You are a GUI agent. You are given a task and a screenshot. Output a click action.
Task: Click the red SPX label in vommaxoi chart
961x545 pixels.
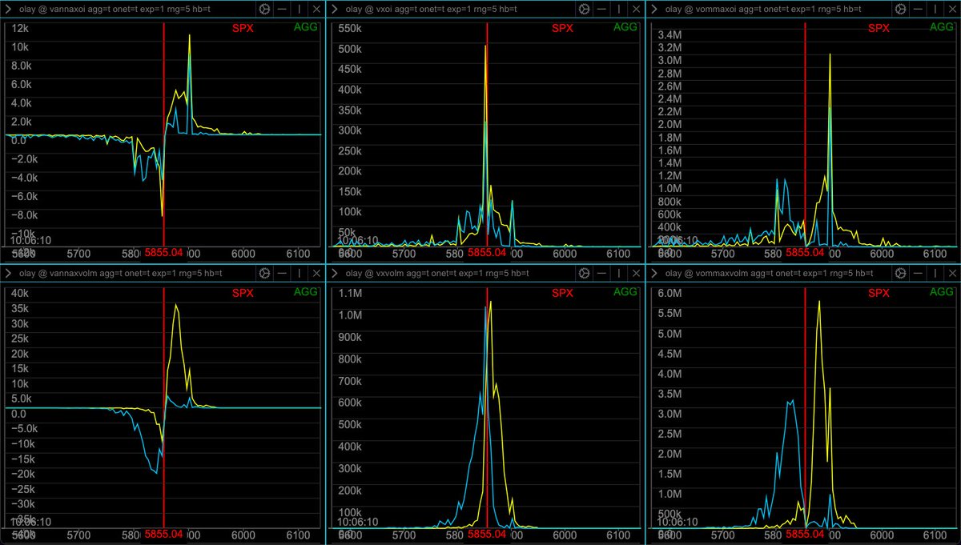coord(879,28)
